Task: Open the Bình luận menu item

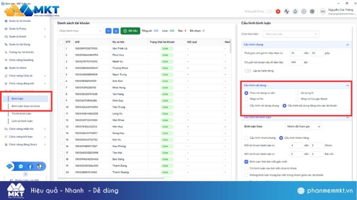Action: (x=26, y=99)
